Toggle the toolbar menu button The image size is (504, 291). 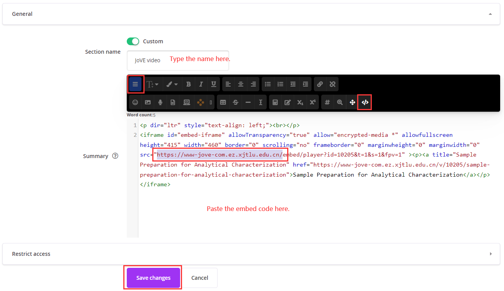(x=135, y=84)
